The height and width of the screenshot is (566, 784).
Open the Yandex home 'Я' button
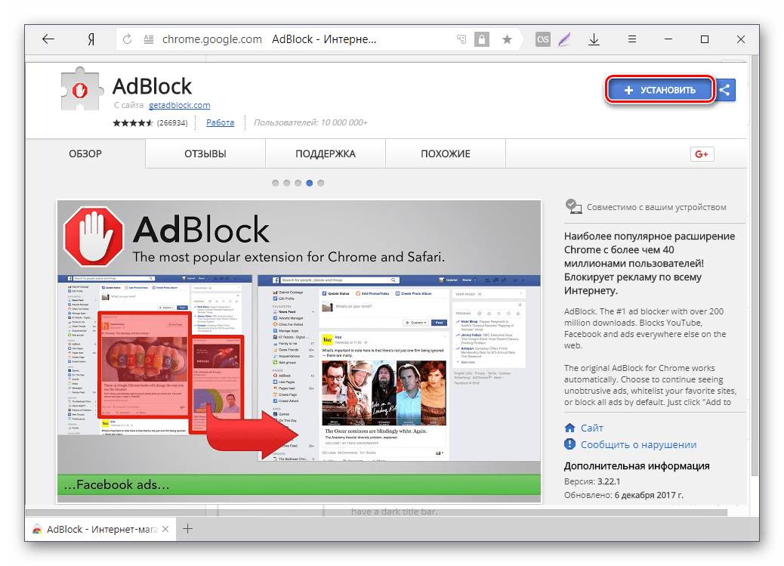click(90, 39)
